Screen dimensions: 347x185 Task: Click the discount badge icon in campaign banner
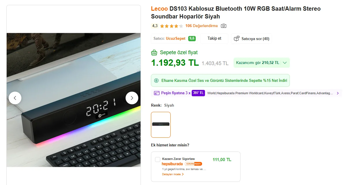(x=156, y=80)
